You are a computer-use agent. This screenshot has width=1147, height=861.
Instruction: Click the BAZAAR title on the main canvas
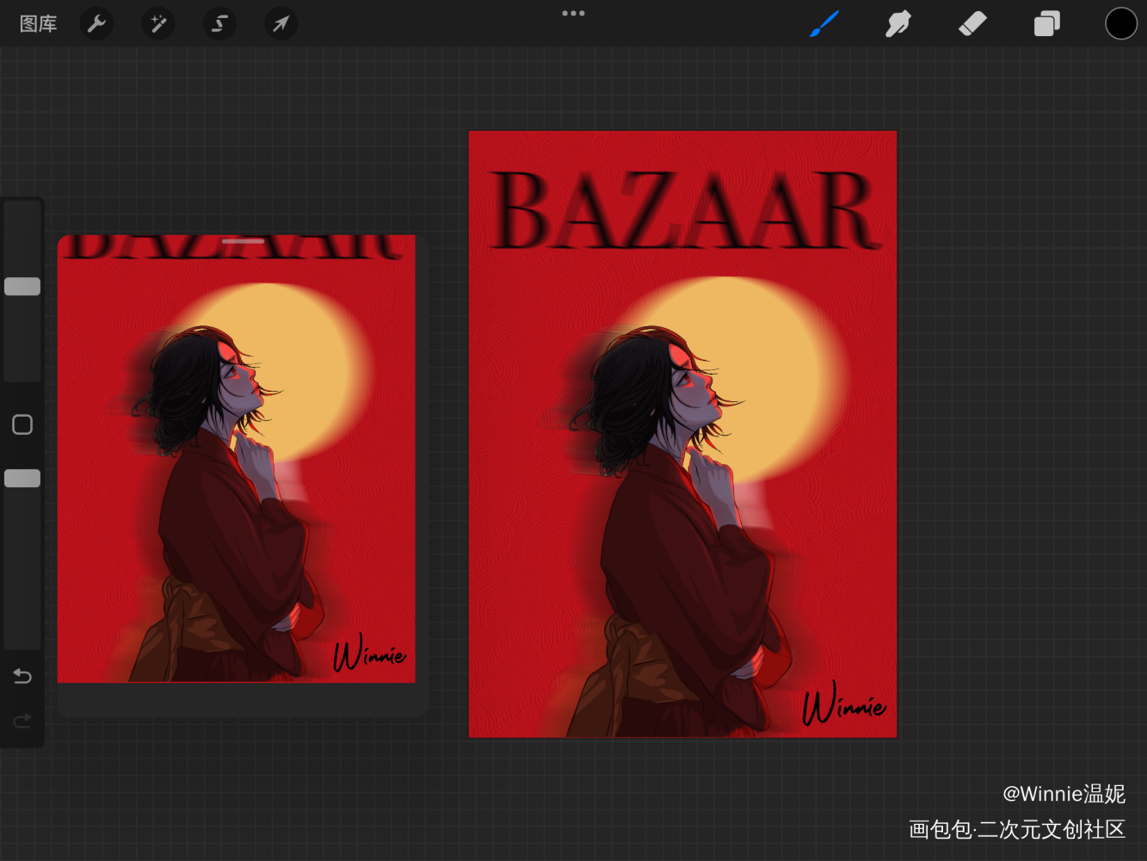(684, 211)
